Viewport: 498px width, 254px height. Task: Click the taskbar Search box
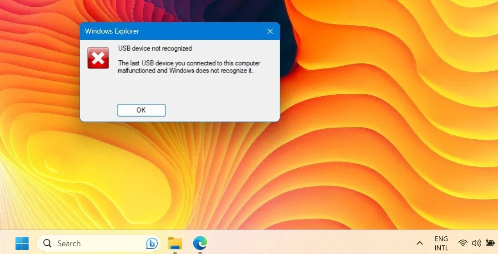click(x=99, y=243)
